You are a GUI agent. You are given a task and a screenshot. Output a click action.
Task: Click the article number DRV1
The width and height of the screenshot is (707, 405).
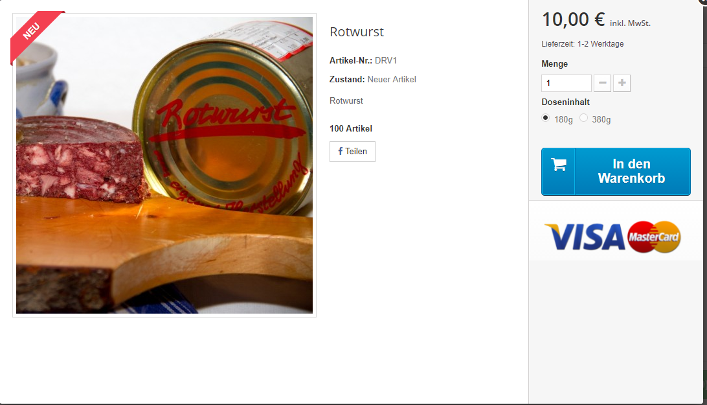[385, 60]
